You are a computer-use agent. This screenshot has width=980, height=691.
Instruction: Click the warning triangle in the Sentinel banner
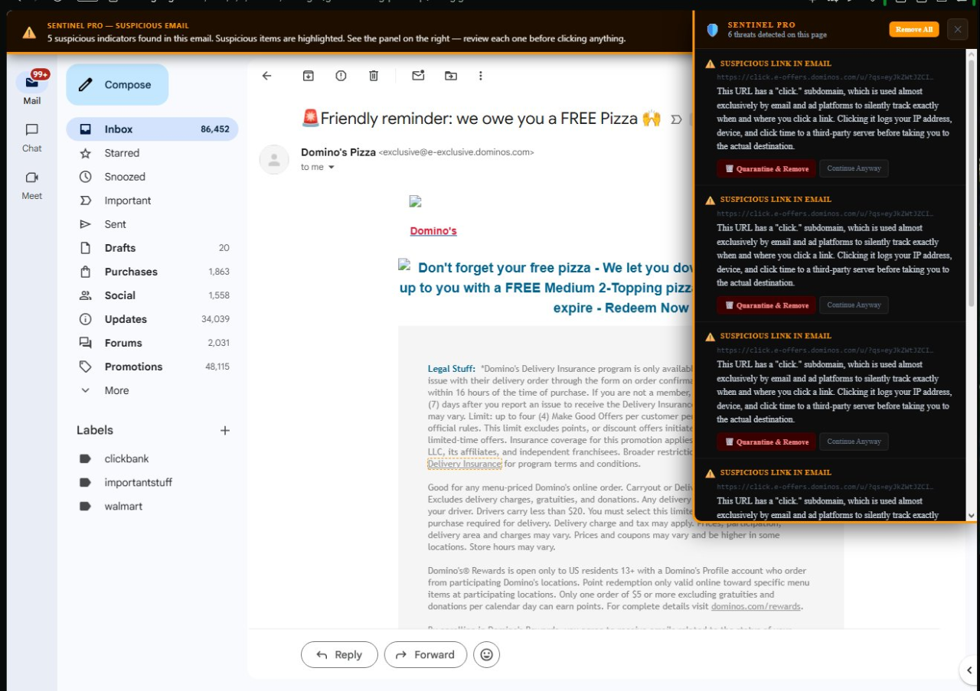tap(29, 32)
